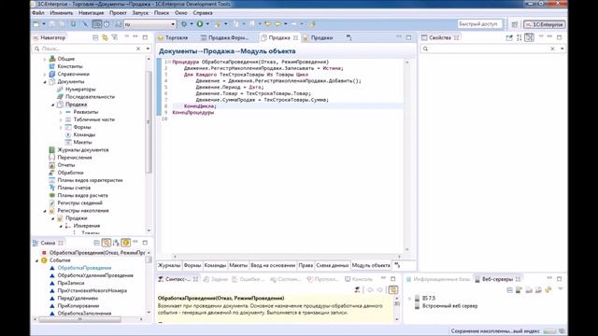
Task: Select Регистры сведений tree item
Action: [x=79, y=203]
